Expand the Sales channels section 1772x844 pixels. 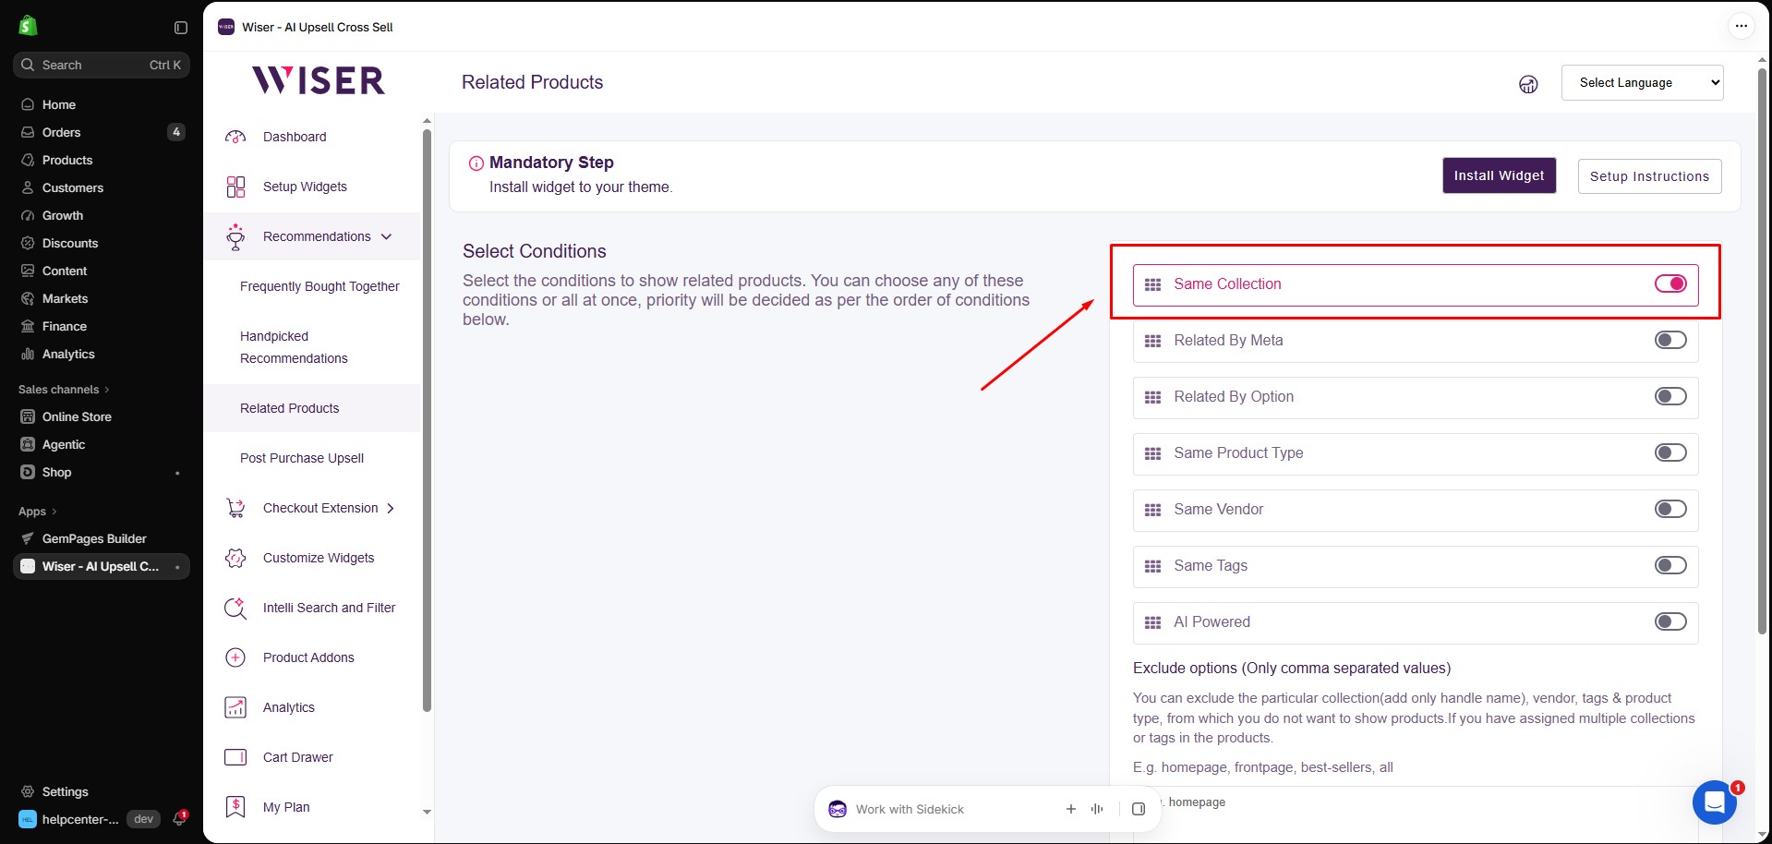click(x=64, y=390)
